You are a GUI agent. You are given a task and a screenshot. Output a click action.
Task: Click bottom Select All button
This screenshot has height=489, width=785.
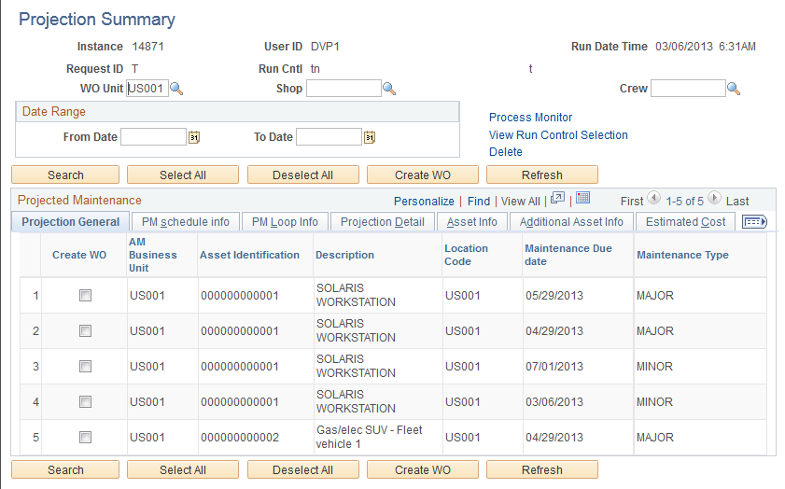coord(183,470)
